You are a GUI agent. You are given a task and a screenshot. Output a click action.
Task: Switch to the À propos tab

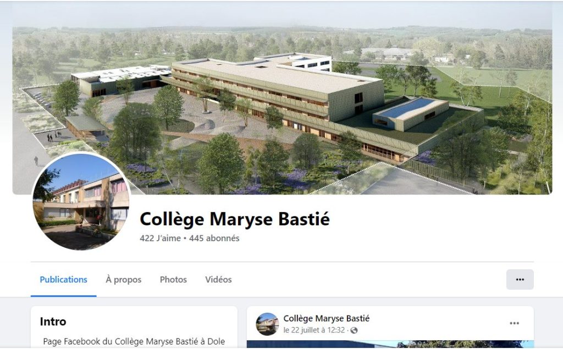[124, 280]
